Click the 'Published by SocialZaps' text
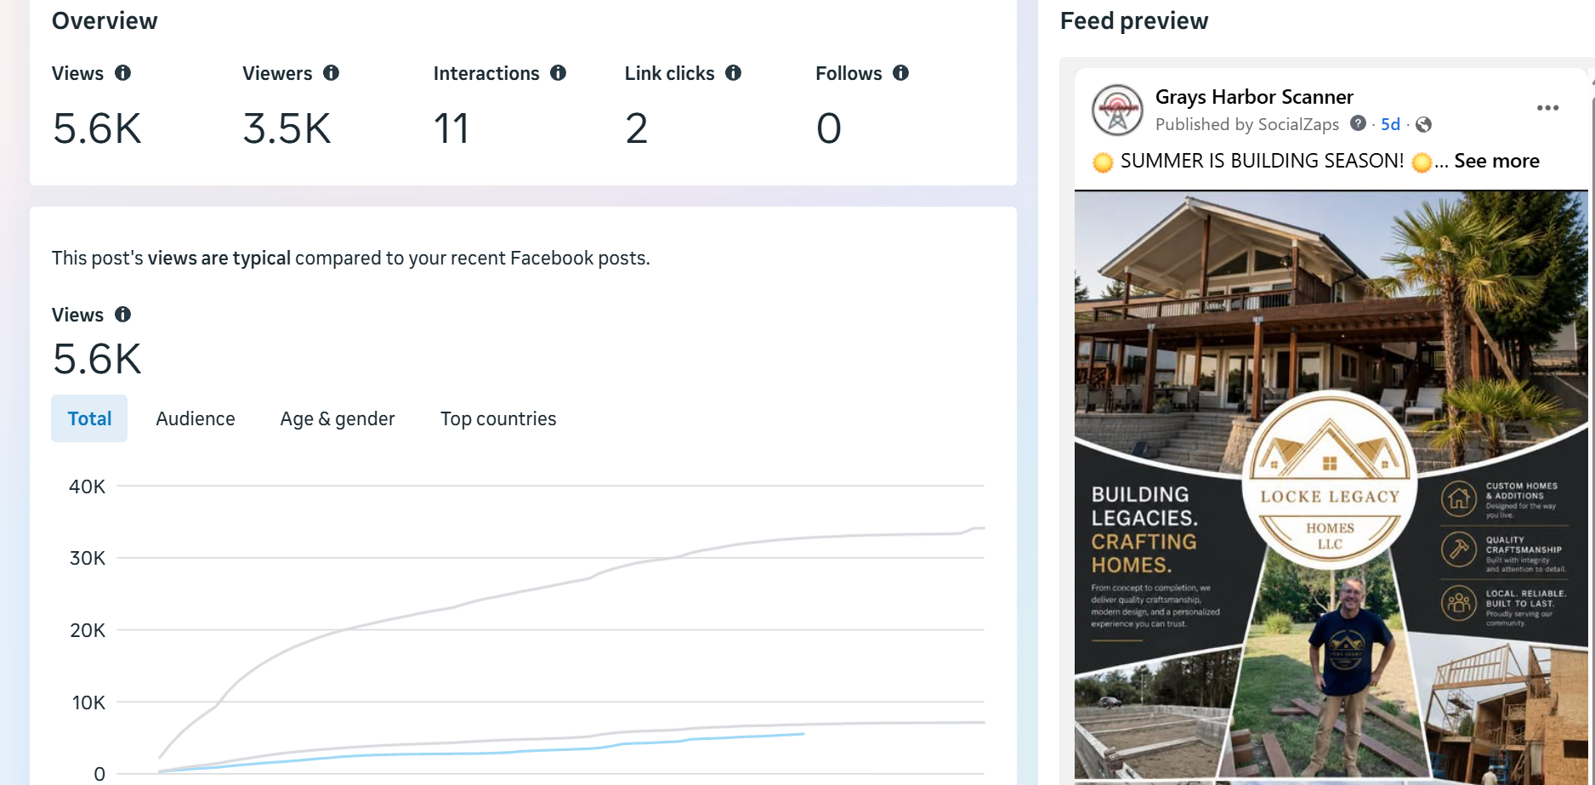Viewport: 1595px width, 785px height. tap(1247, 124)
